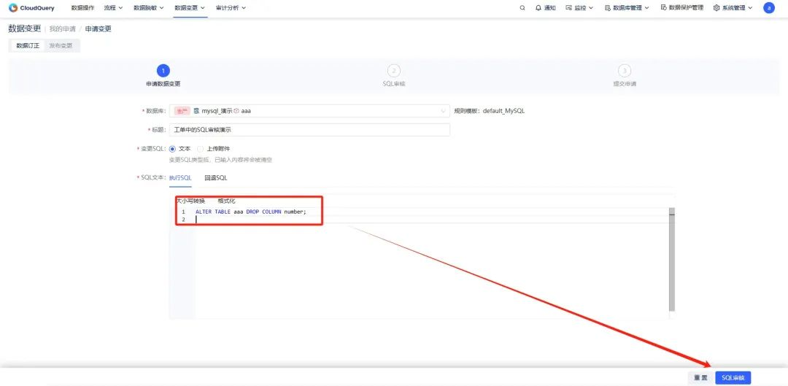This screenshot has width=788, height=386.
Task: Switch to the 数据订正 tab
Action: [28, 46]
